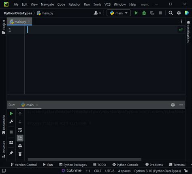This screenshot has height=174, width=192.
Task: Click PythonDataTypes breadcrumb
Action: coord(18,13)
